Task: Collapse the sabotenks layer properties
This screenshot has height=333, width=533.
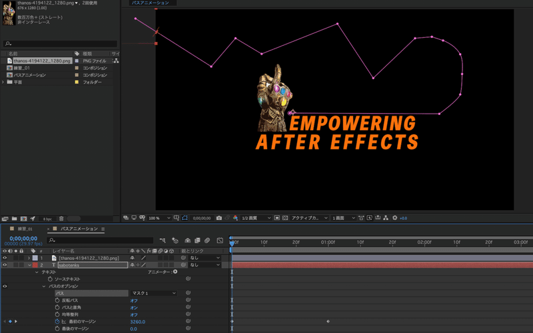Action: [x=29, y=265]
